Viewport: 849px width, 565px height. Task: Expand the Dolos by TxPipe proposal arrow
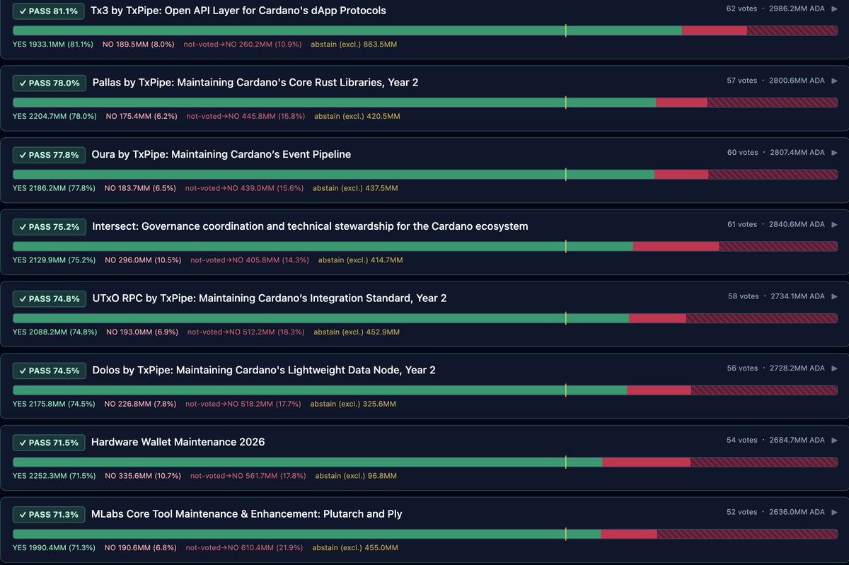tap(834, 368)
